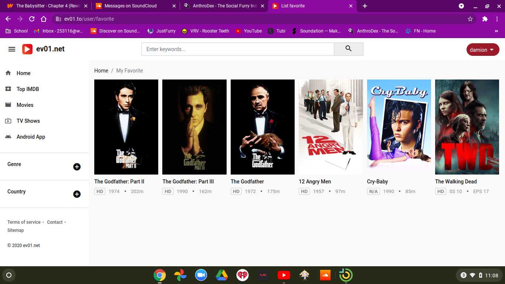Image resolution: width=505 pixels, height=284 pixels.
Task: Open Chrome's three-dot menu
Action: point(497,19)
